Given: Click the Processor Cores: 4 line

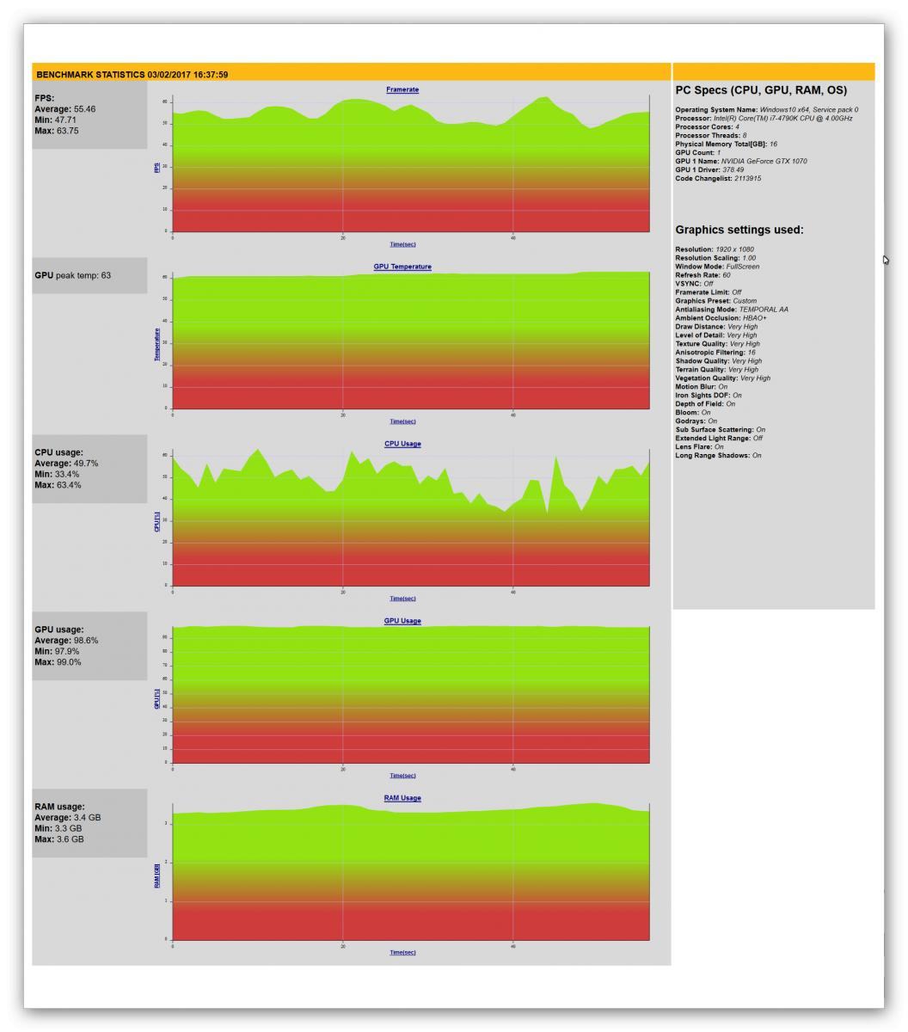Looking at the screenshot, I should tap(707, 127).
